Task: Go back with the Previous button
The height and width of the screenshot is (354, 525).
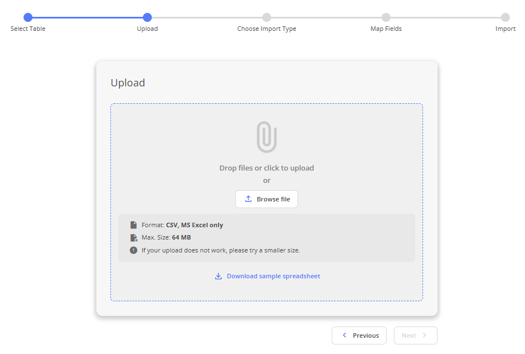Action: 359,335
